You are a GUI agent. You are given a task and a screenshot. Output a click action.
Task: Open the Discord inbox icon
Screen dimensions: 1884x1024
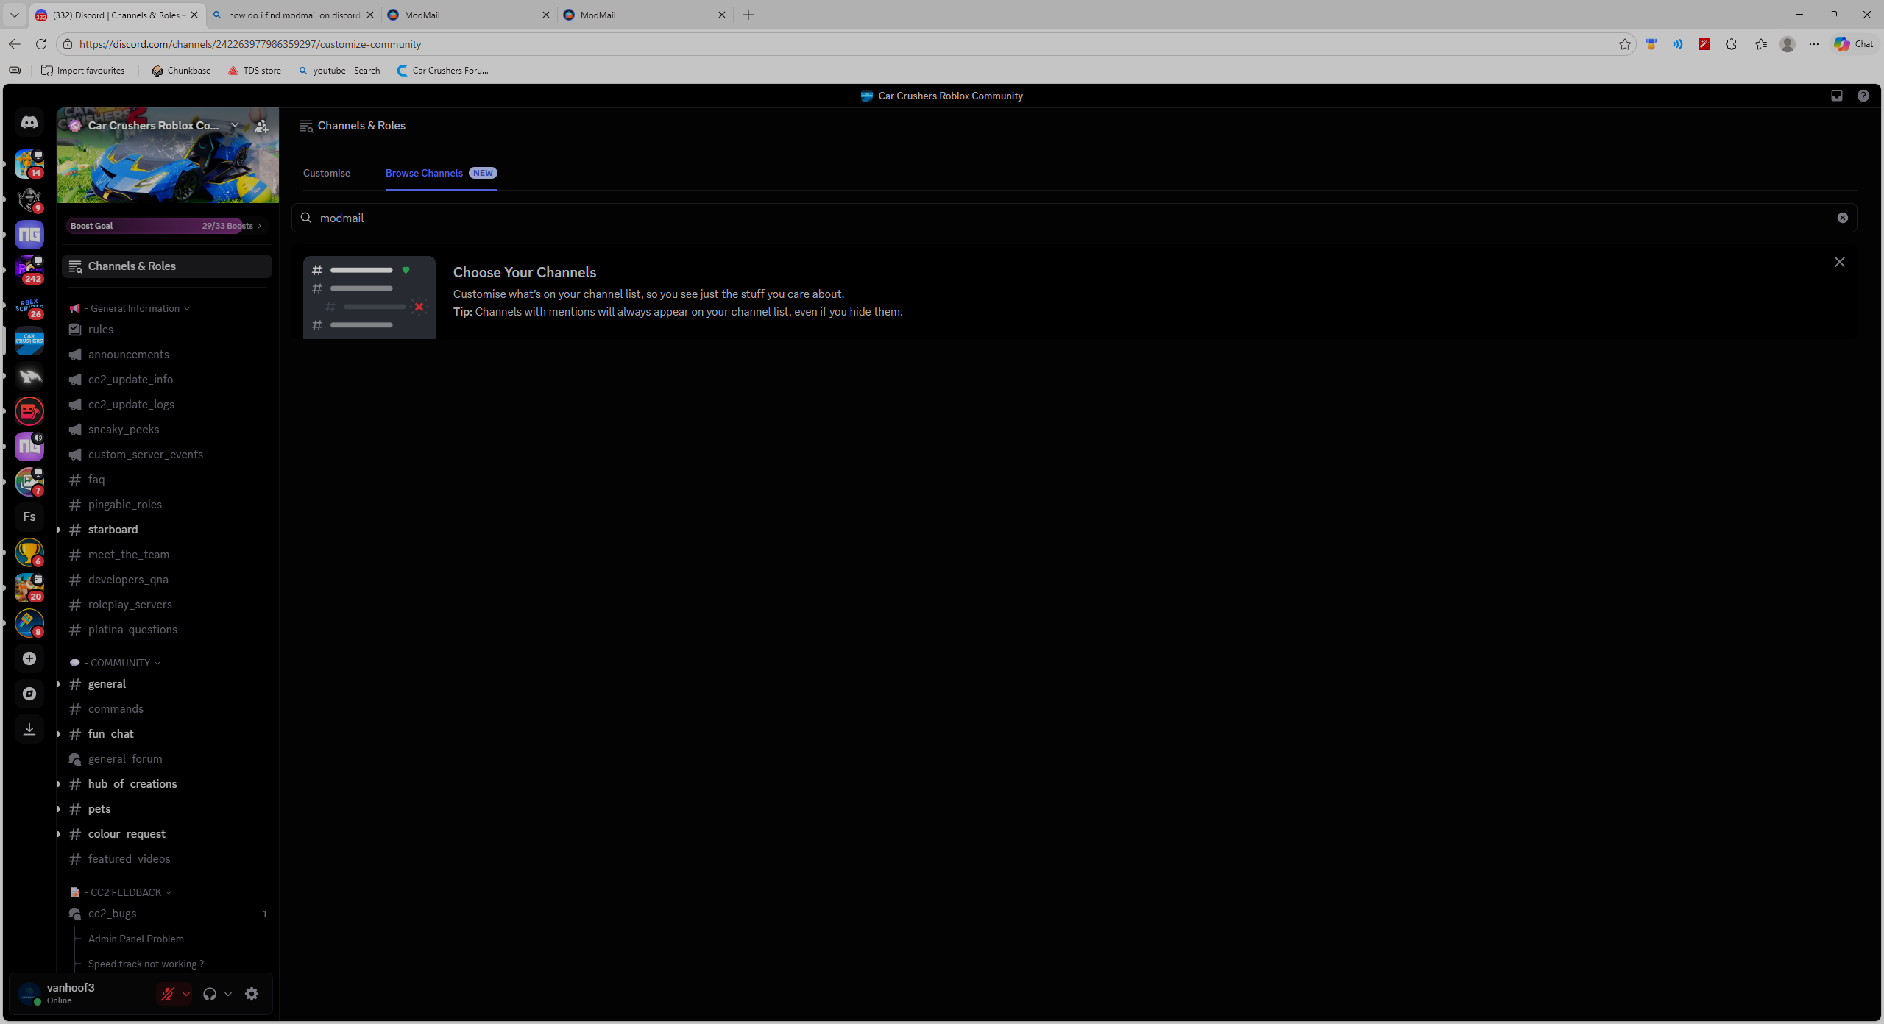[1837, 96]
